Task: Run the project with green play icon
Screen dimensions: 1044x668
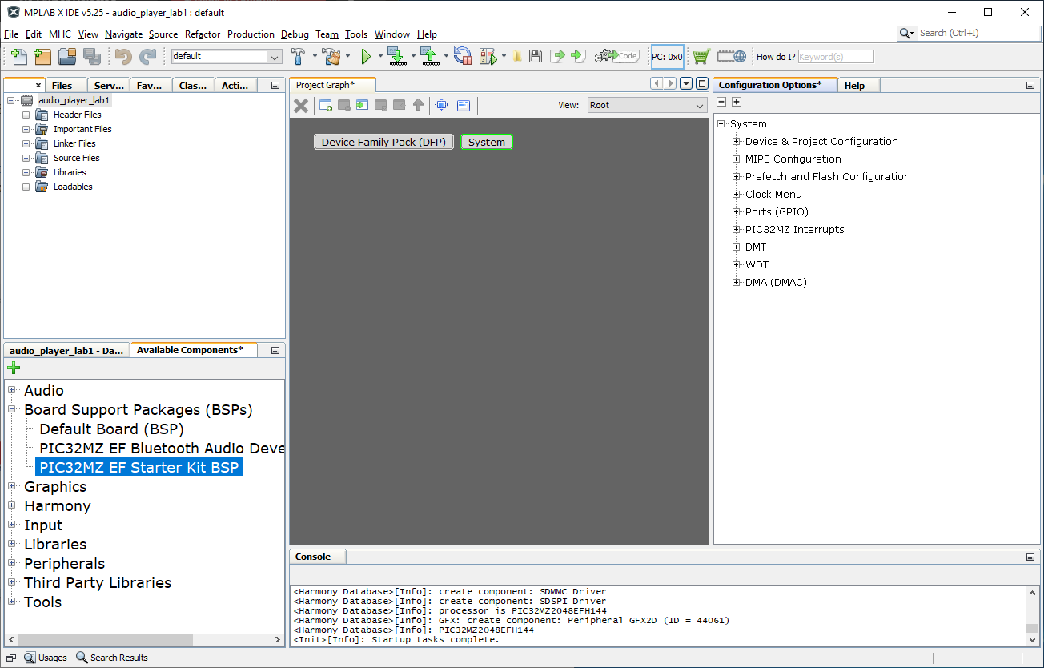Action: click(366, 57)
